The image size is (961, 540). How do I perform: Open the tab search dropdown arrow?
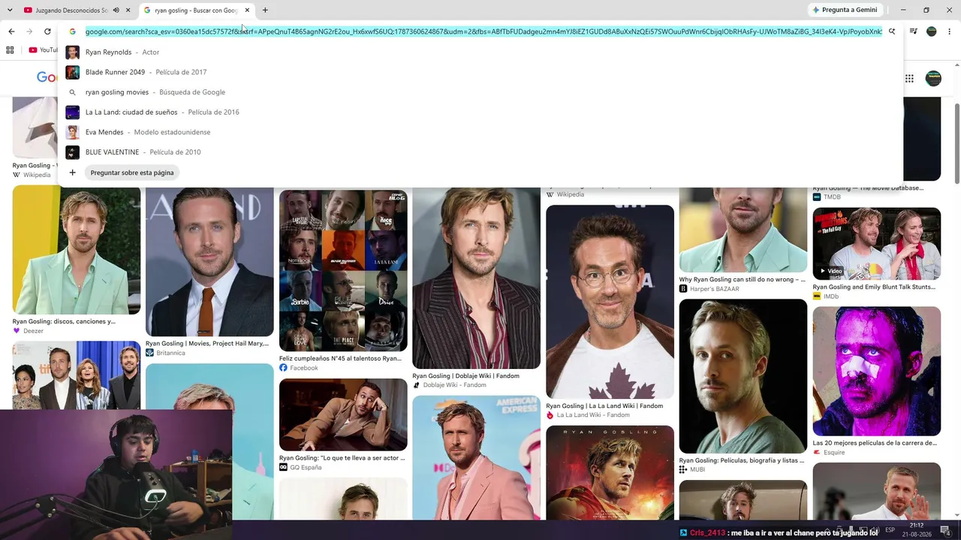tap(9, 10)
